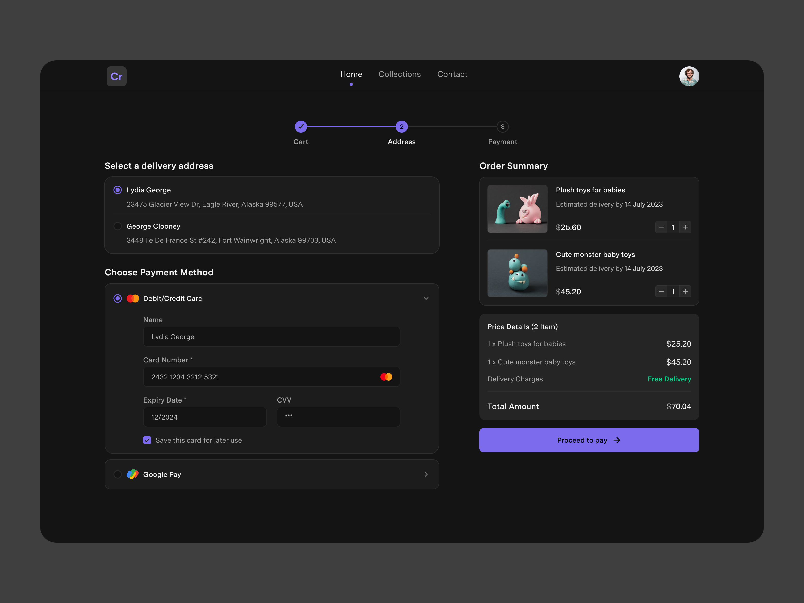
Task: Select George Clooney's delivery address
Action: coord(117,226)
